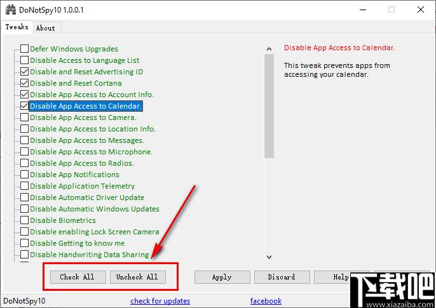Enable Disable Access to Language List checkbox
The image size is (436, 308).
(24, 60)
